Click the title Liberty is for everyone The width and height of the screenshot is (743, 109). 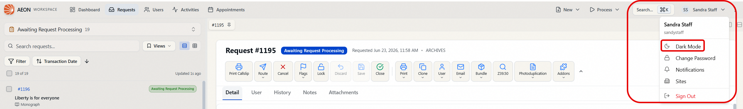pyautogui.click(x=37, y=98)
